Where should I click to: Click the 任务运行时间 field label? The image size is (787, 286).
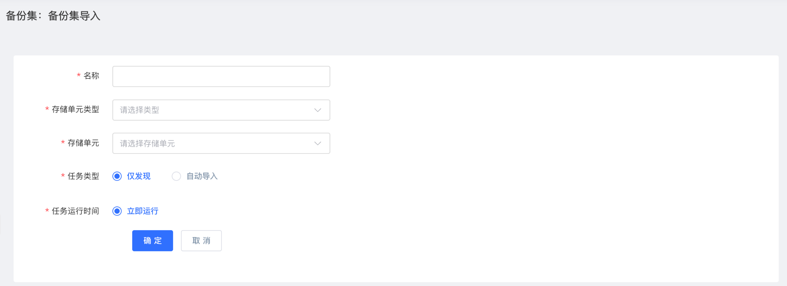pos(75,211)
